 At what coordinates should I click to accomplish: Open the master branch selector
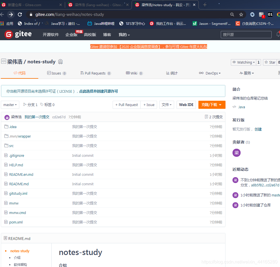pyautogui.click(x=10, y=105)
